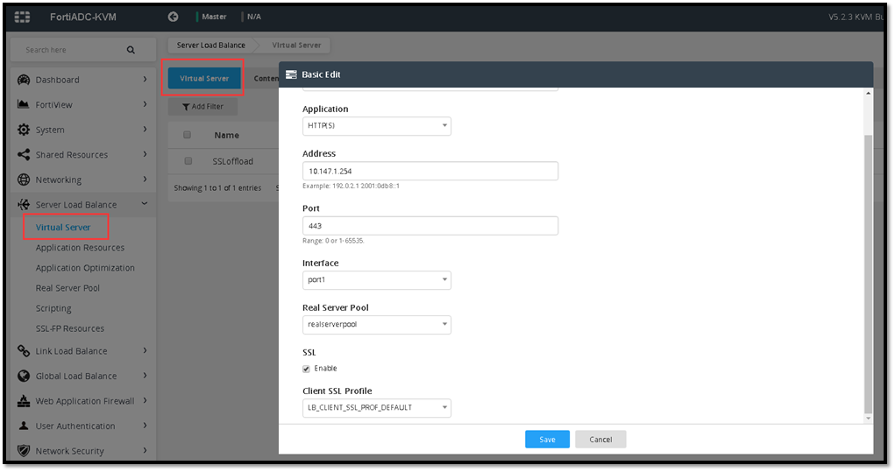This screenshot has width=895, height=472.
Task: Click the Cancel button
Action: [x=600, y=440]
